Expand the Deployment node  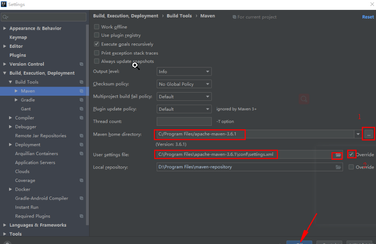pyautogui.click(x=10, y=145)
